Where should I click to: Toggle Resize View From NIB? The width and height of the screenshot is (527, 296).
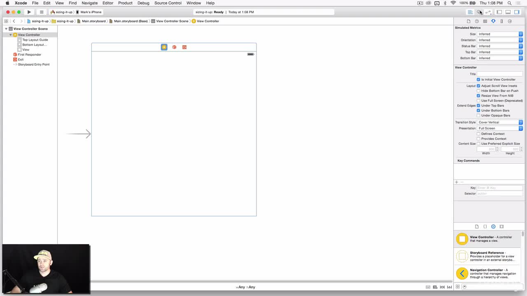[x=478, y=96]
